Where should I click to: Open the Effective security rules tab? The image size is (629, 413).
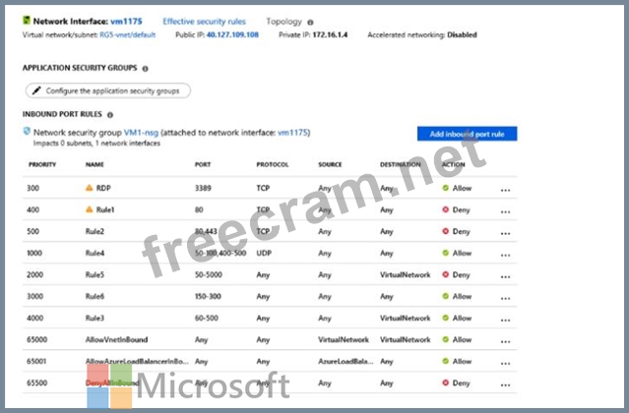pyautogui.click(x=204, y=22)
